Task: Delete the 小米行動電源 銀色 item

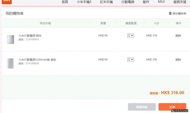Action: (x=178, y=36)
